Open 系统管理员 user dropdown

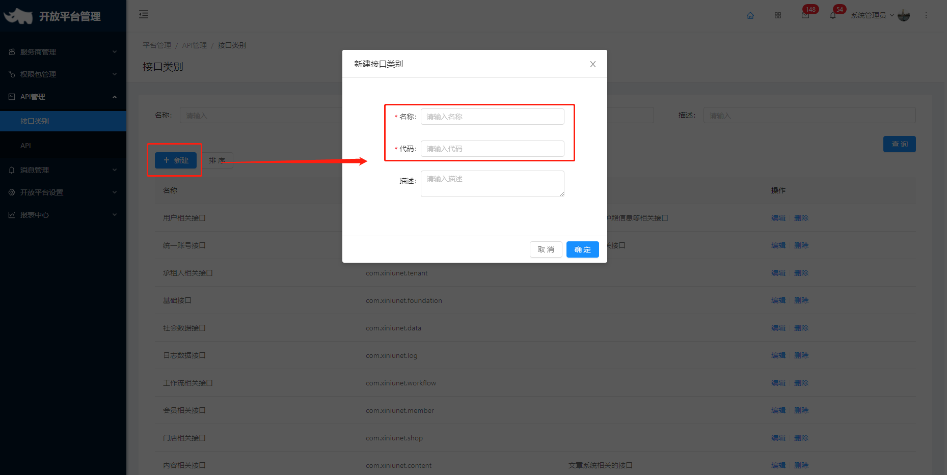[x=872, y=15]
